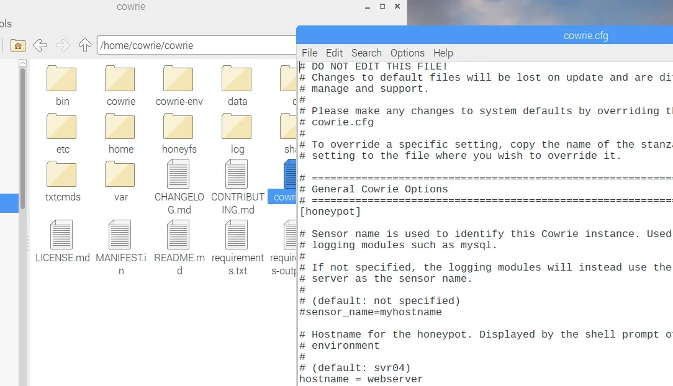Select the txtcmds folder
The height and width of the screenshot is (386, 673).
pos(62,174)
